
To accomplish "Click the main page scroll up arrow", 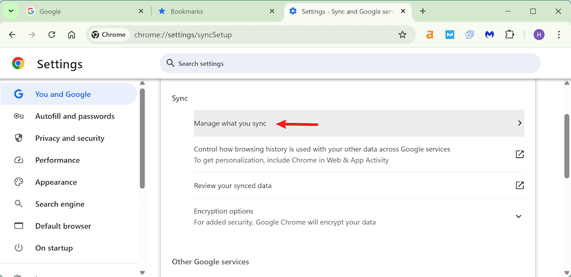I will click(x=567, y=83).
